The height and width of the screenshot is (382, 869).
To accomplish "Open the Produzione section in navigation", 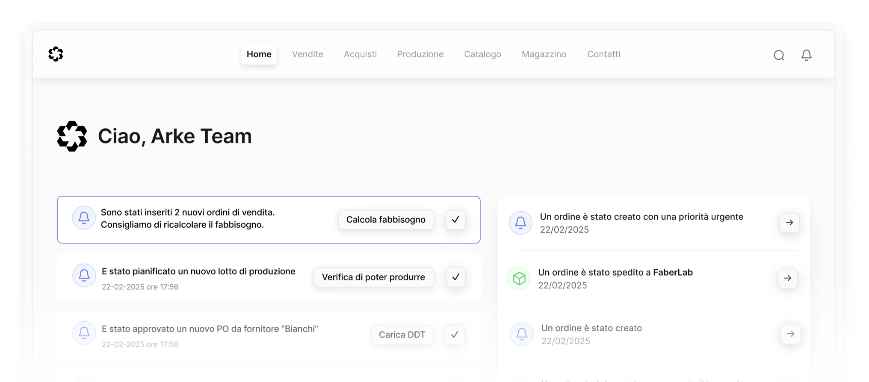I will (420, 54).
